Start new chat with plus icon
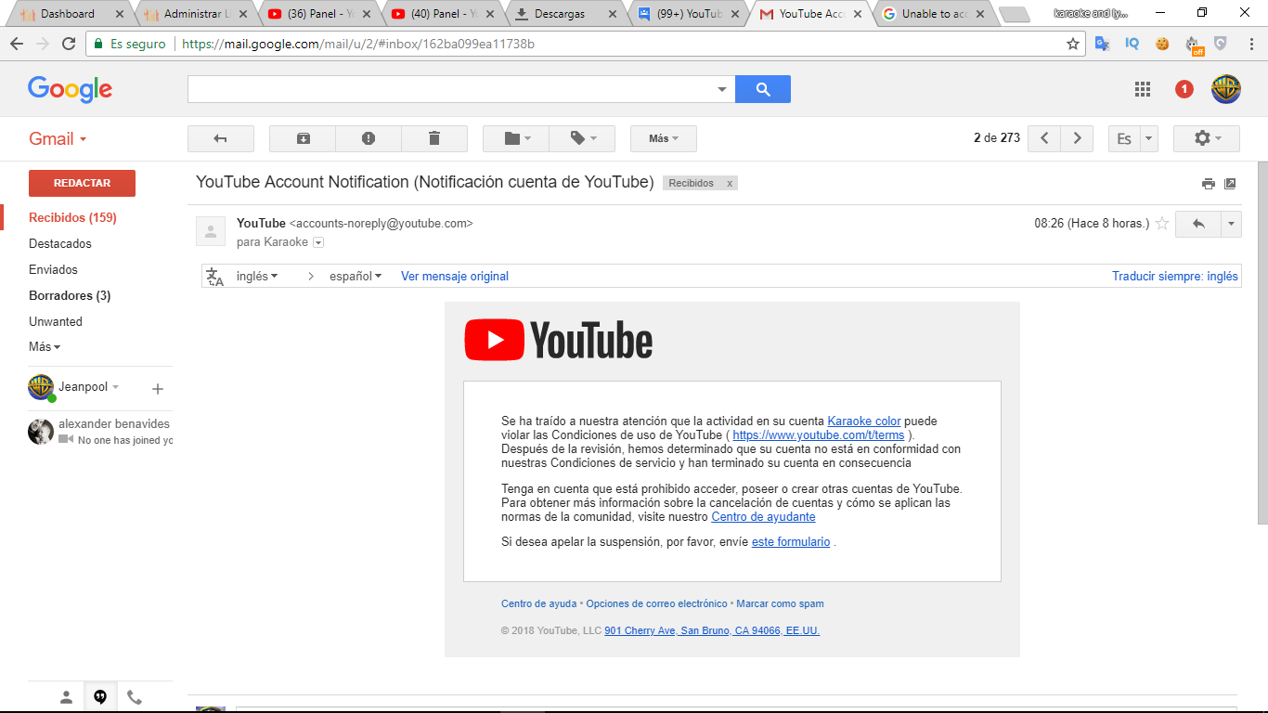 pyautogui.click(x=158, y=389)
